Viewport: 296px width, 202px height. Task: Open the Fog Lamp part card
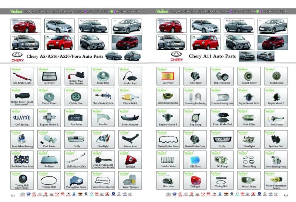[195, 118]
